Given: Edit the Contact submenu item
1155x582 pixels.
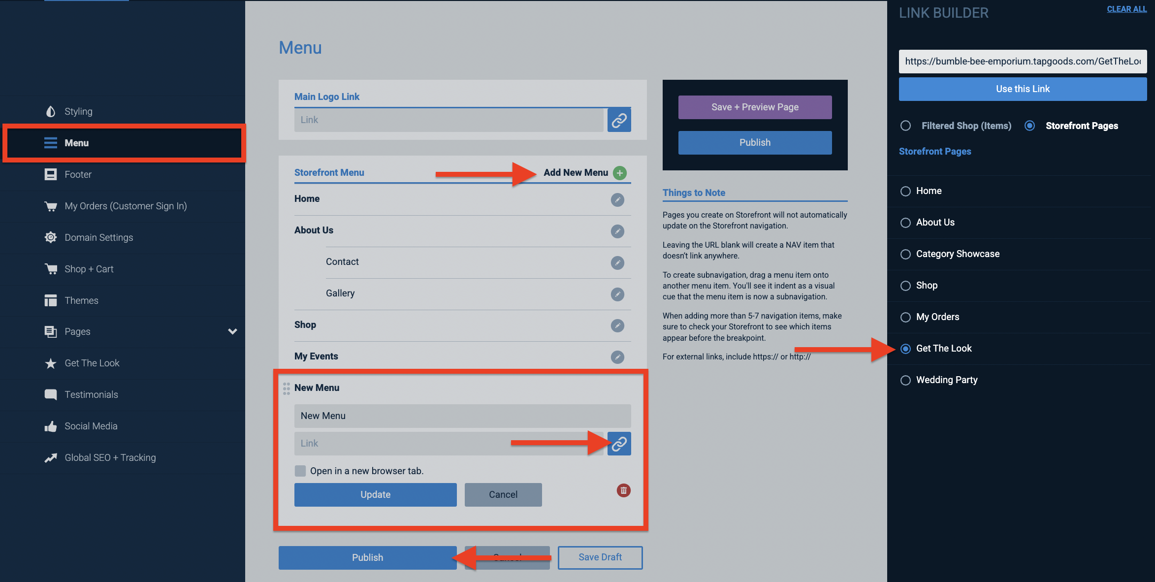Looking at the screenshot, I should coord(617,263).
